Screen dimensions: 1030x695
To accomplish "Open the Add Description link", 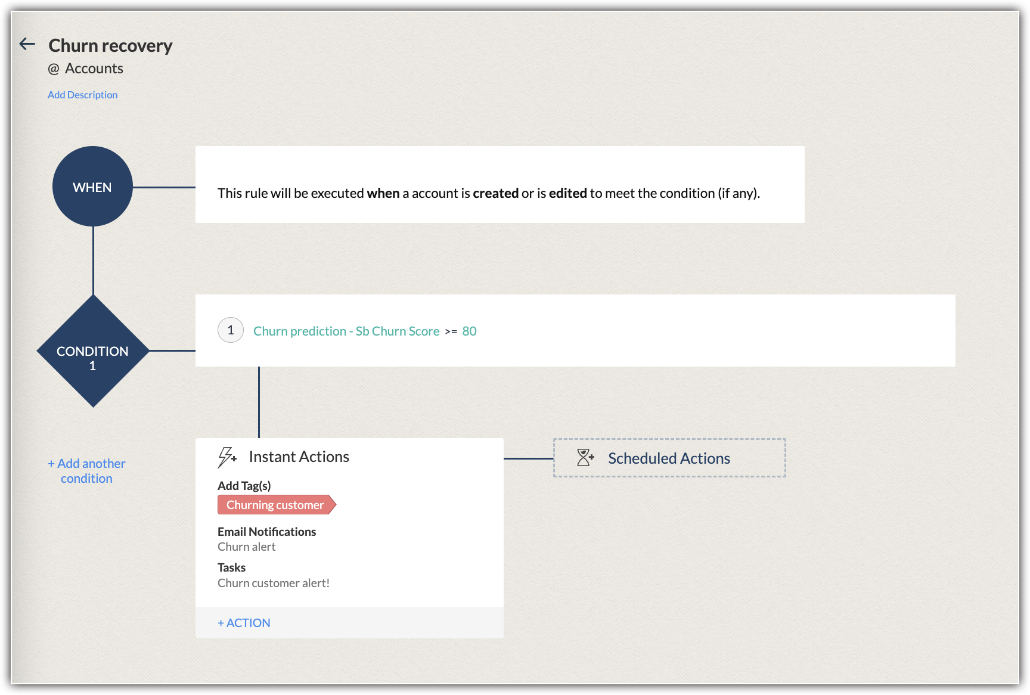I will pyautogui.click(x=82, y=95).
